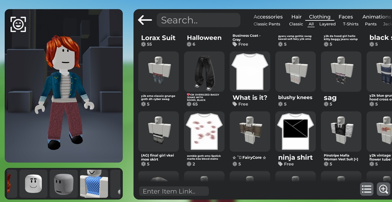Choose the T-Shirts subcategory
The width and height of the screenshot is (392, 202).
click(x=350, y=24)
